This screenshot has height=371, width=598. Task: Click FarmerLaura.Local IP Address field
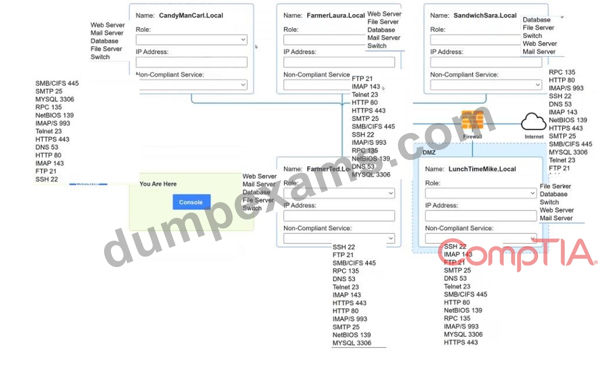[339, 62]
